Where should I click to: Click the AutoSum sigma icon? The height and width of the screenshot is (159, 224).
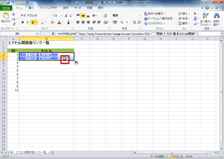tap(195, 14)
